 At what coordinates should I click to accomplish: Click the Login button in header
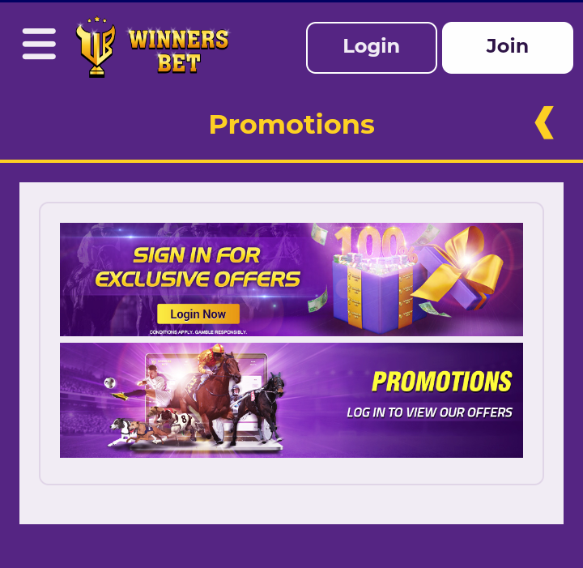tap(372, 48)
